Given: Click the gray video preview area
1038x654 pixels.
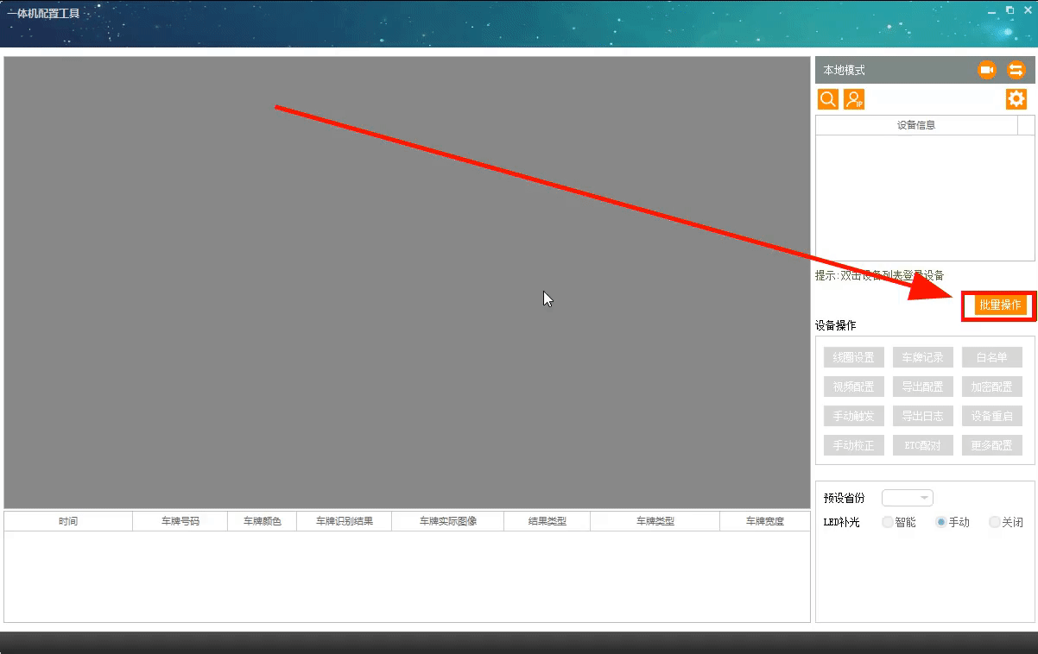Looking at the screenshot, I should pos(407,282).
